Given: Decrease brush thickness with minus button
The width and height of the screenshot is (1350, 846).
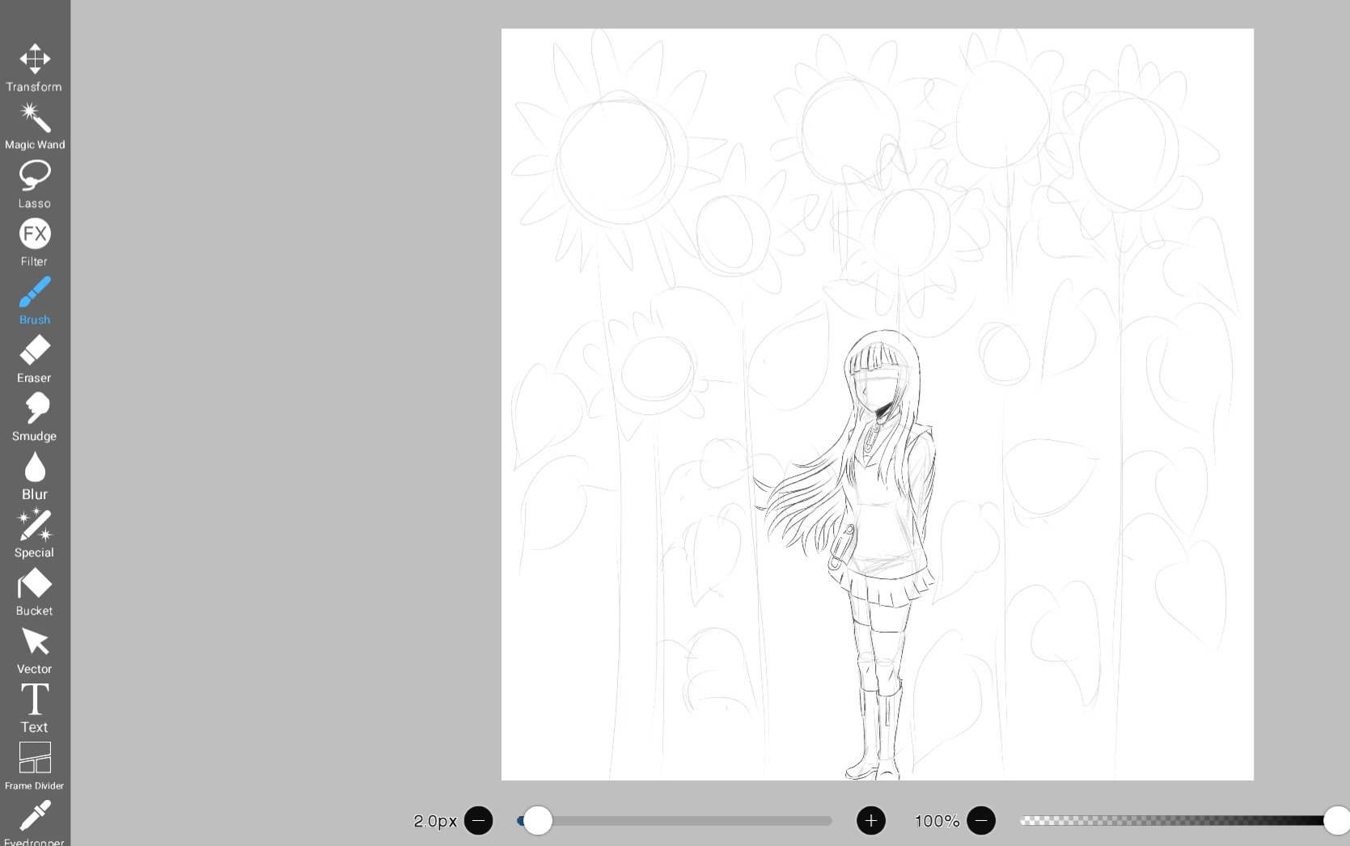Looking at the screenshot, I should pyautogui.click(x=479, y=821).
